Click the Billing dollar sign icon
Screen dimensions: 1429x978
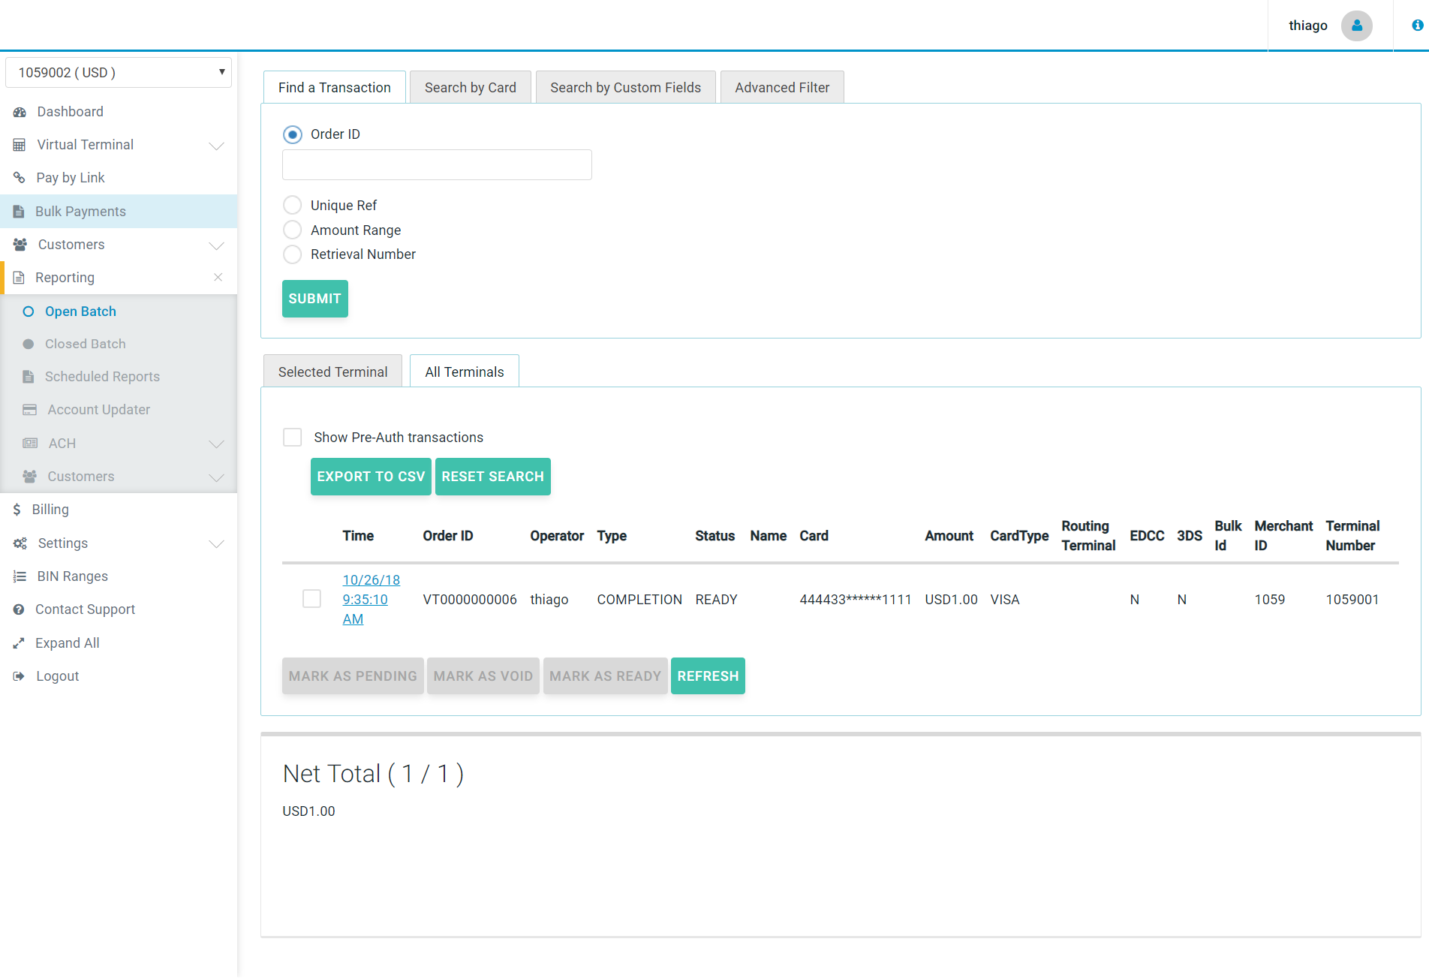[x=17, y=510]
